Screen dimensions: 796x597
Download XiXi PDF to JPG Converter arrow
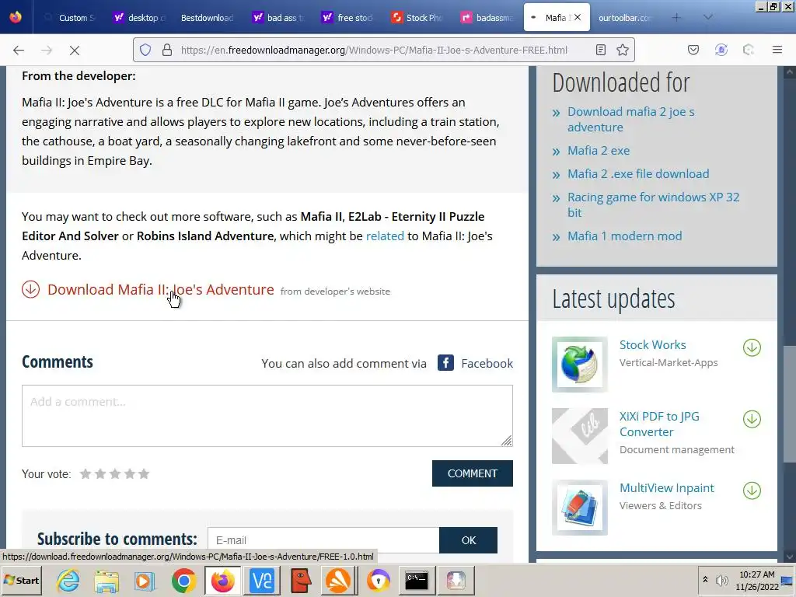point(752,419)
